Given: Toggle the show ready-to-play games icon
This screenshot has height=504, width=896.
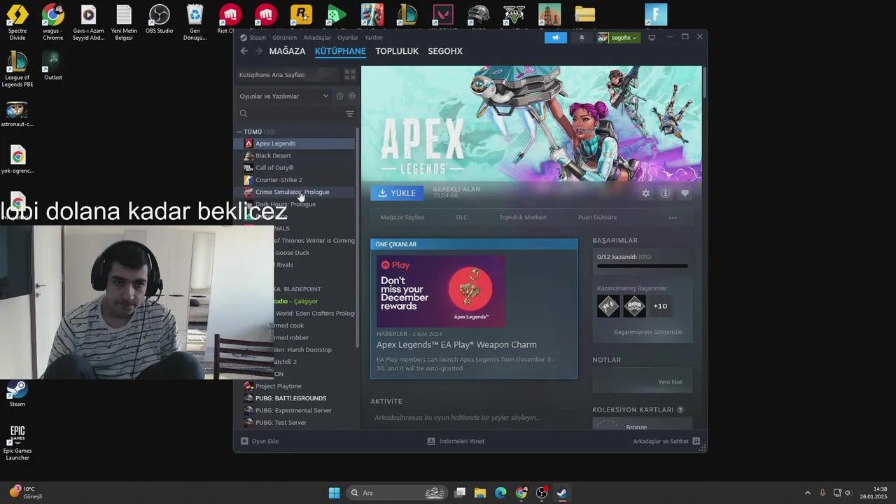Looking at the screenshot, I should point(351,96).
